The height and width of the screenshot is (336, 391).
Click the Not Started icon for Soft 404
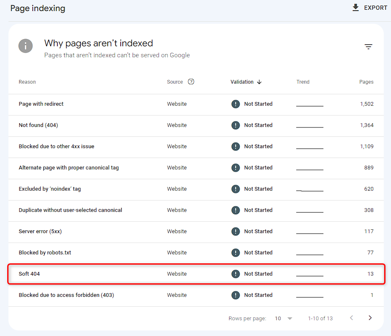[x=235, y=274]
